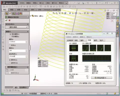Select the 恒定螺距 constant pitch radio button
The image size is (120, 96).
point(10,34)
